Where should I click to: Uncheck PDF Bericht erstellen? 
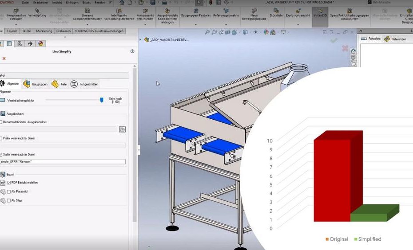[9, 183]
